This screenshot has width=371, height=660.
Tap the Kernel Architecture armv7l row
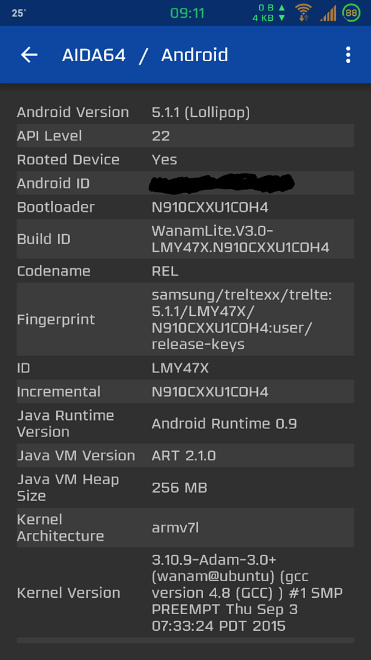tap(185, 527)
